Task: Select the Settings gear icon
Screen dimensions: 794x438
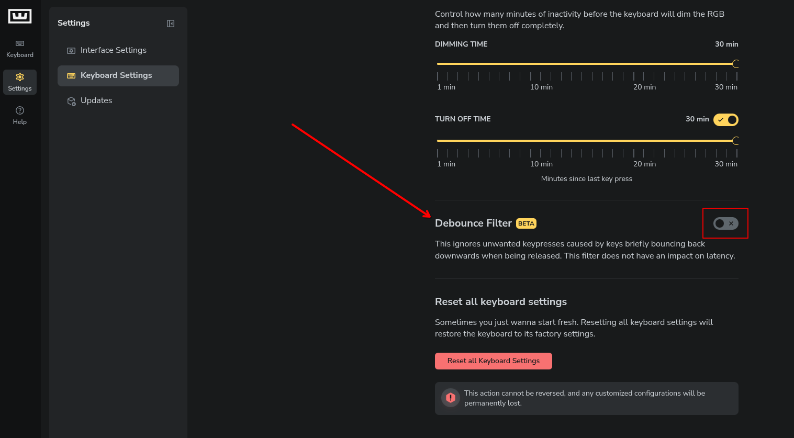Action: (x=20, y=77)
